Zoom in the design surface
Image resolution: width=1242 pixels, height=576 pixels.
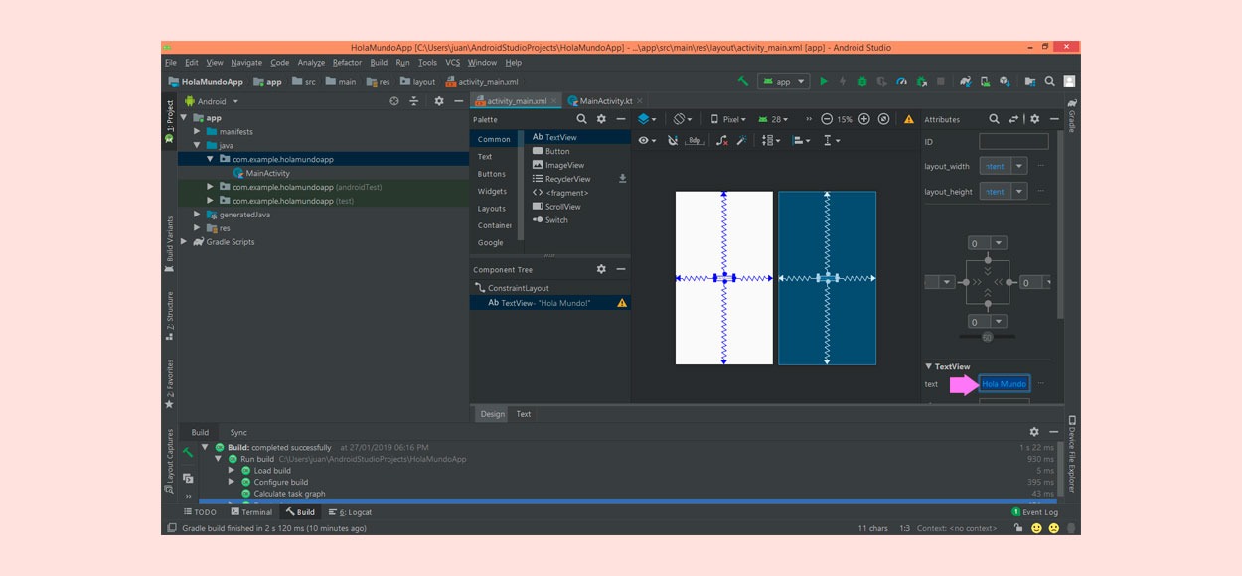pyautogui.click(x=864, y=119)
